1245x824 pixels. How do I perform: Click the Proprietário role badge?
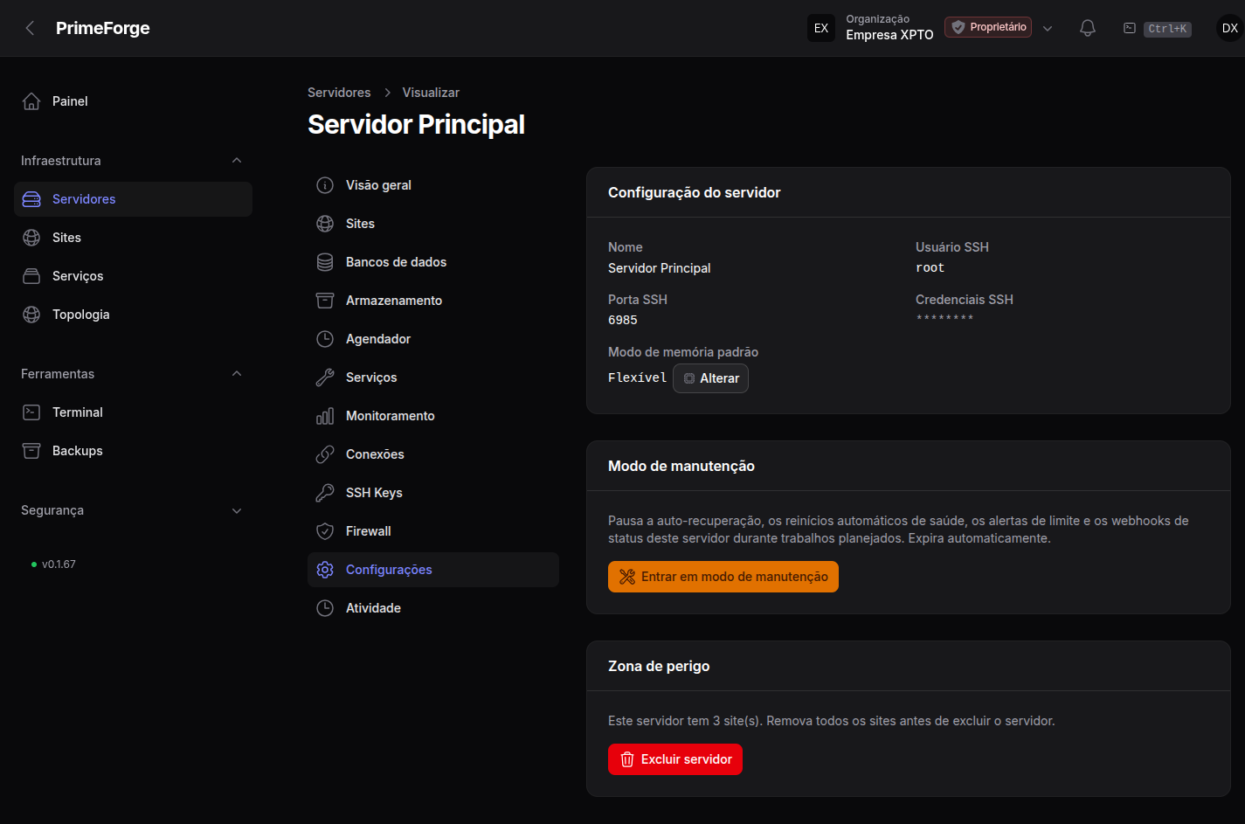988,27
